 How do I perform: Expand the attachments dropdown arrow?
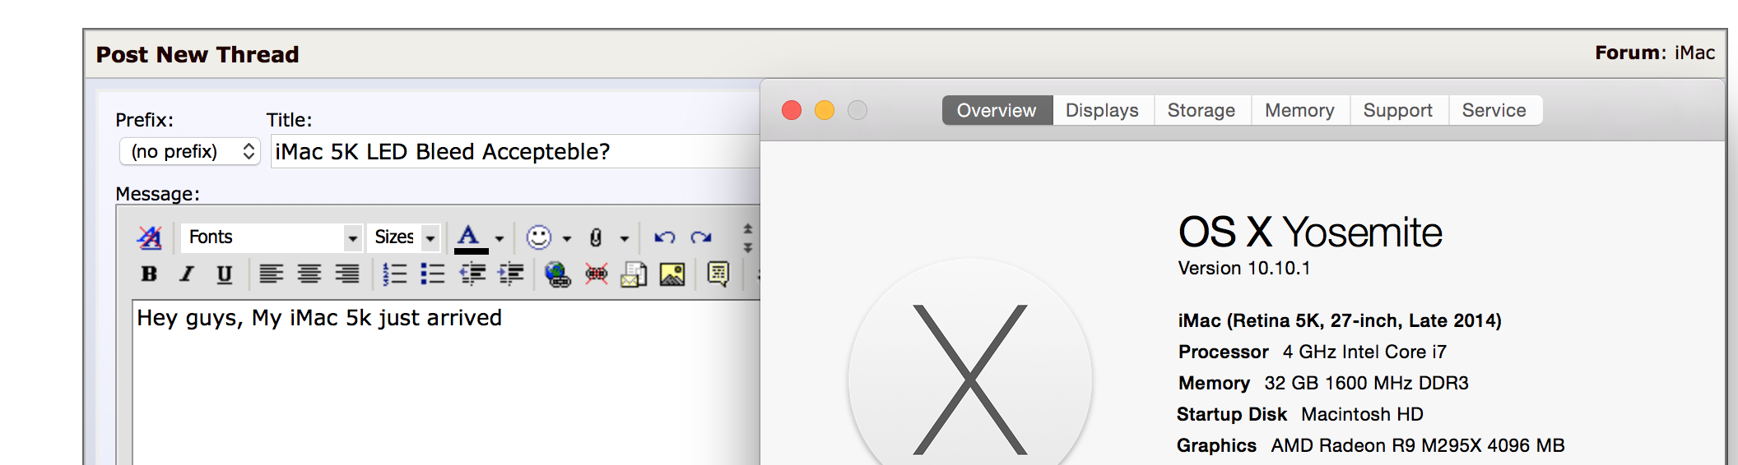coord(625,239)
